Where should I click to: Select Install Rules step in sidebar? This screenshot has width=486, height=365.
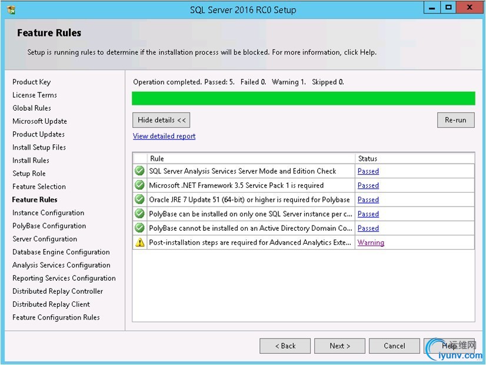31,160
